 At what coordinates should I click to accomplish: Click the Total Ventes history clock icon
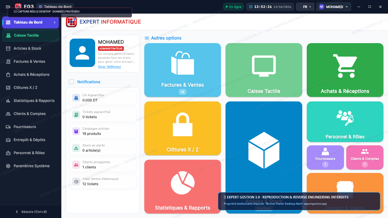click(76, 182)
